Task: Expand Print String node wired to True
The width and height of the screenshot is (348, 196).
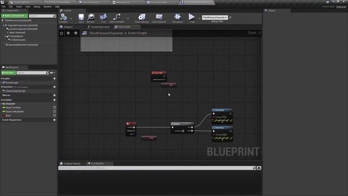Action: (x=222, y=122)
